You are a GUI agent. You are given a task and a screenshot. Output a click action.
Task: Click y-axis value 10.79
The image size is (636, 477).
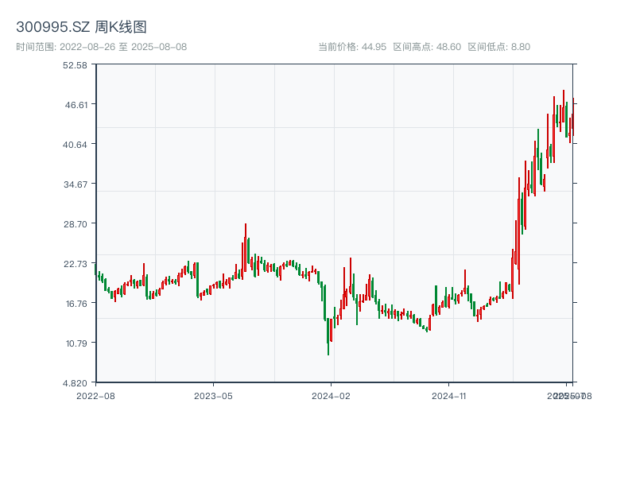click(76, 343)
